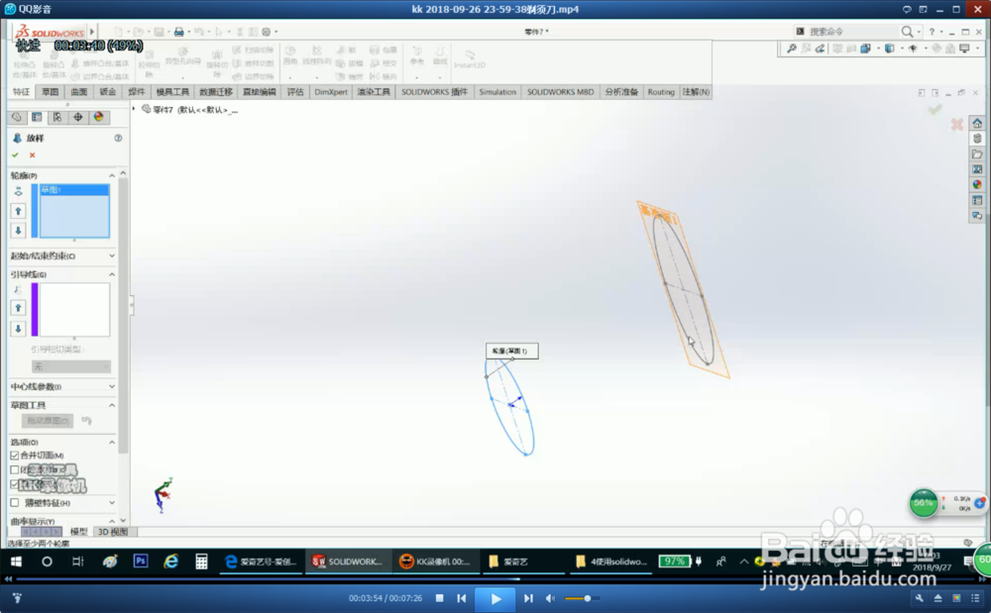The width and height of the screenshot is (991, 613).
Task: Skip to next video track
Action: (528, 598)
